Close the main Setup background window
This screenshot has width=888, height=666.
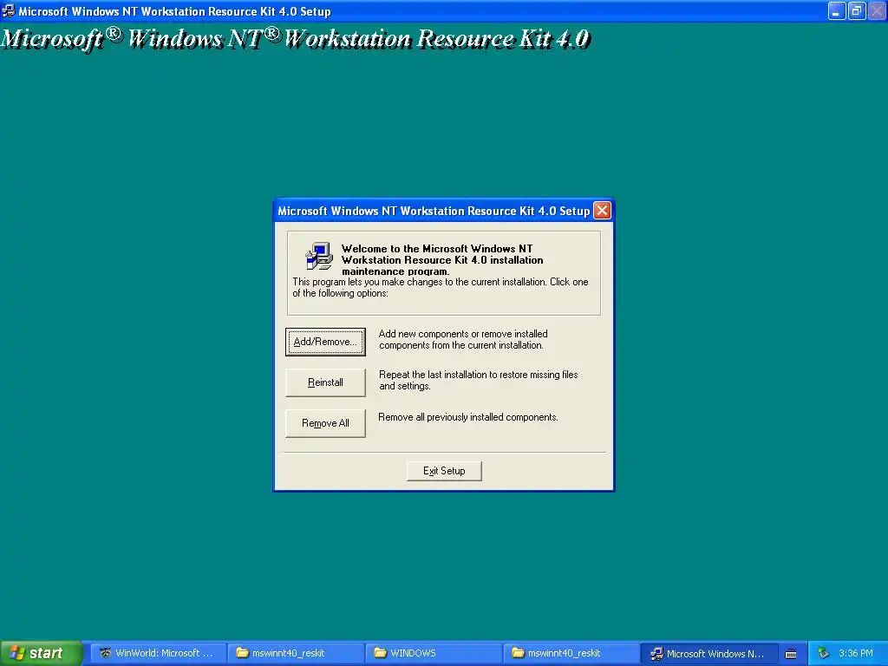click(x=877, y=10)
